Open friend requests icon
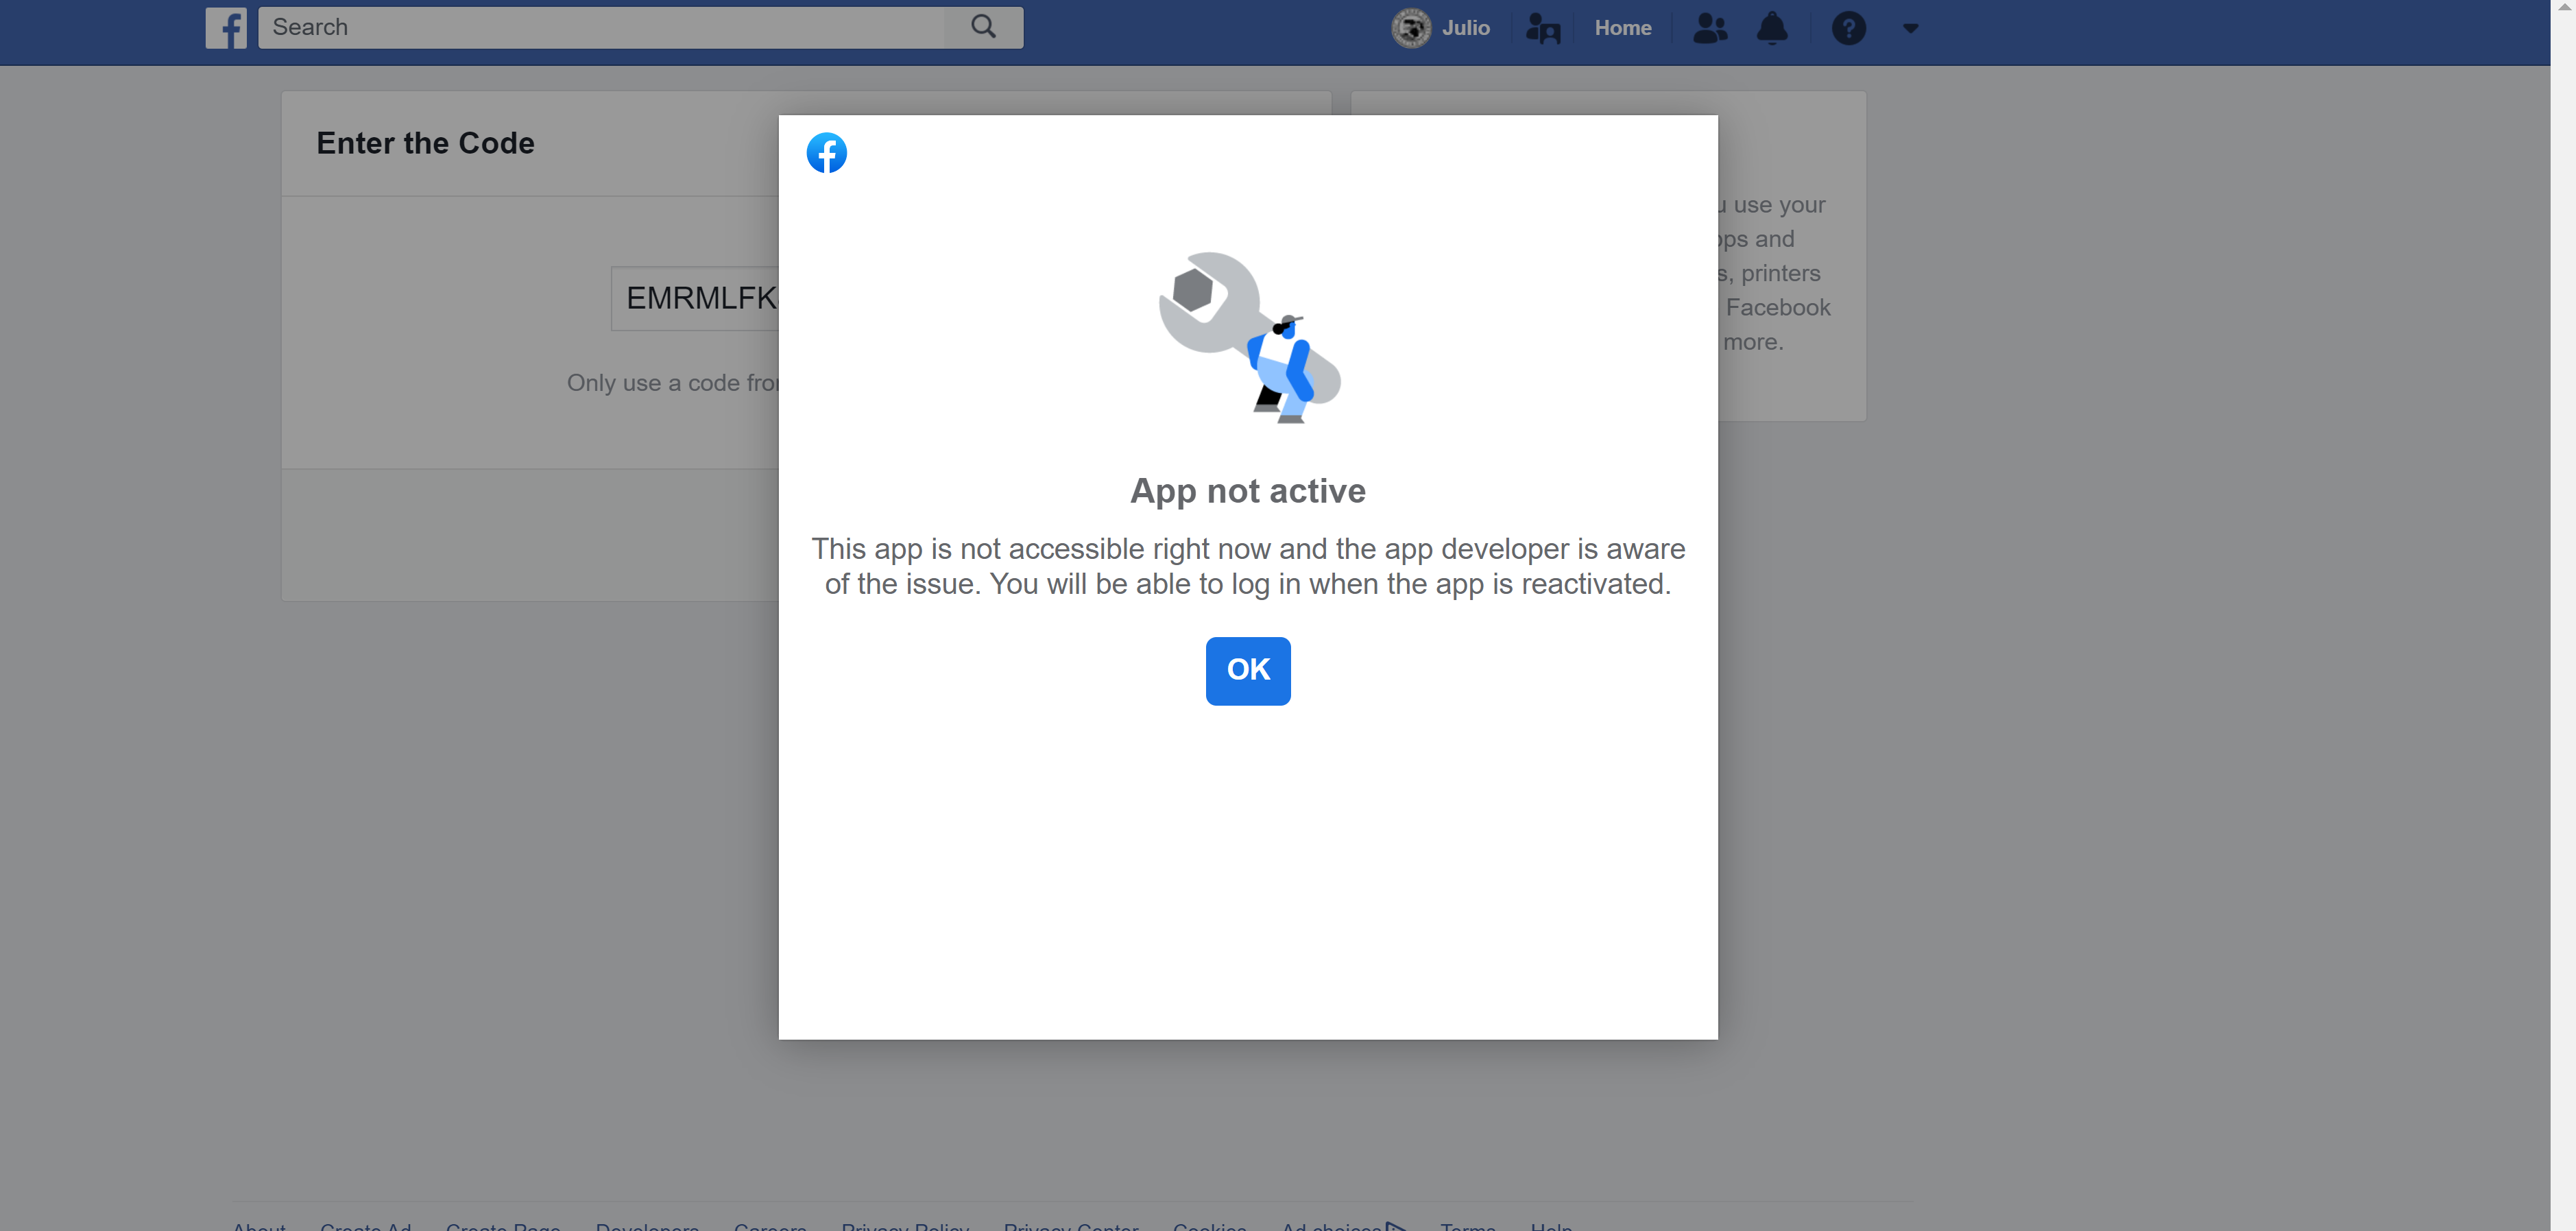The image size is (2576, 1231). (1709, 28)
